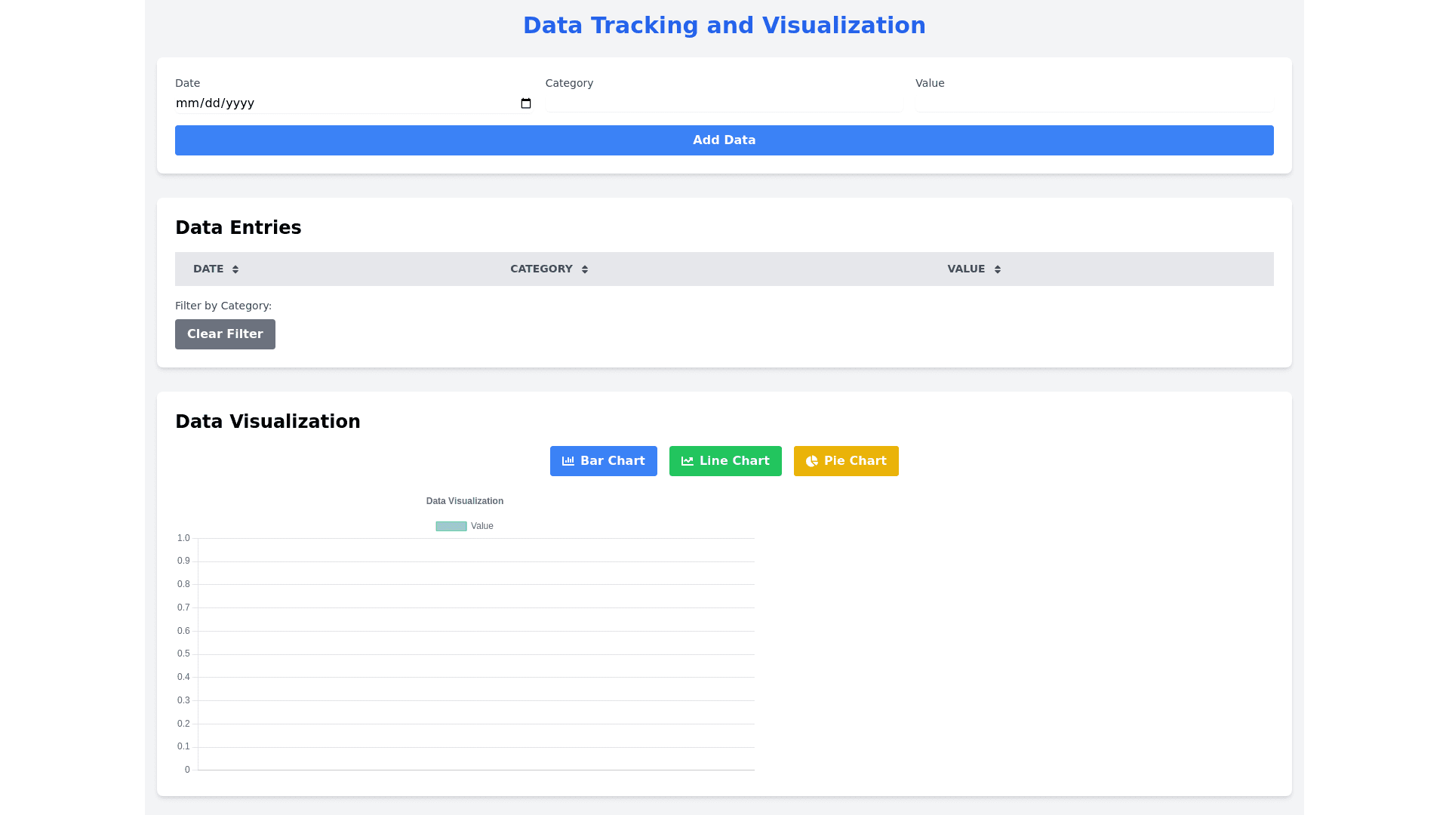Click the sort arrows next to DATE

[x=235, y=269]
